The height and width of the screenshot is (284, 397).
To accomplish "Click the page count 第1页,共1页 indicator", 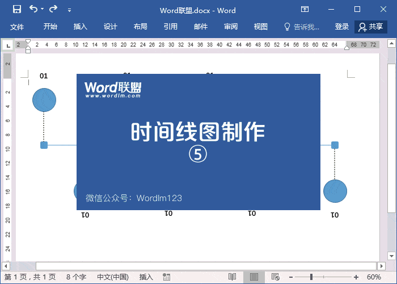I will (30, 277).
